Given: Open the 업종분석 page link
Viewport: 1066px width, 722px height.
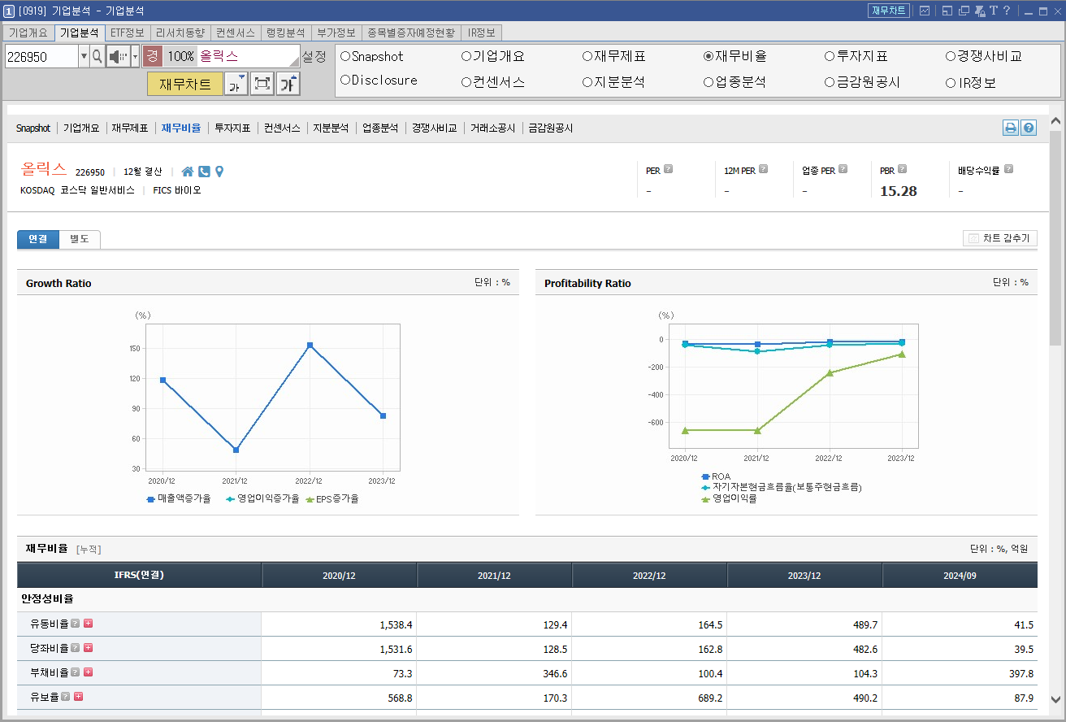Looking at the screenshot, I should coord(380,128).
